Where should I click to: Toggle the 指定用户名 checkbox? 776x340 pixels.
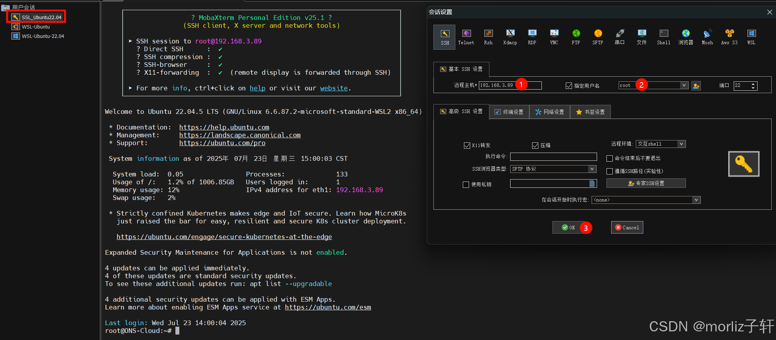(x=569, y=86)
